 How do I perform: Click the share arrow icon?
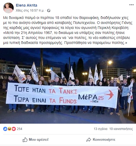89,140
